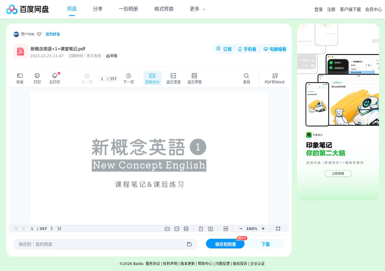Click 保存到网盘 button
The image size is (385, 271).
[x=225, y=244]
